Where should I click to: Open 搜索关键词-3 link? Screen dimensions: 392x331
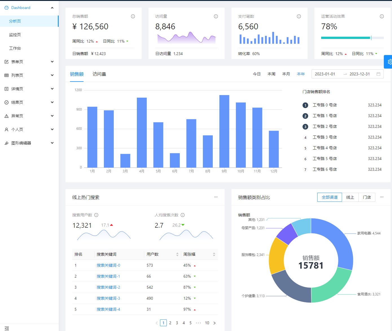[108, 298]
